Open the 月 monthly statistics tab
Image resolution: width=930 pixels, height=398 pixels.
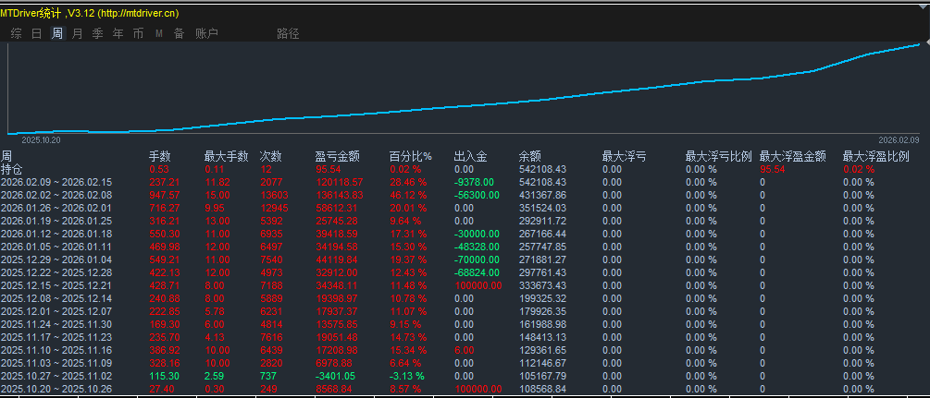point(77,34)
